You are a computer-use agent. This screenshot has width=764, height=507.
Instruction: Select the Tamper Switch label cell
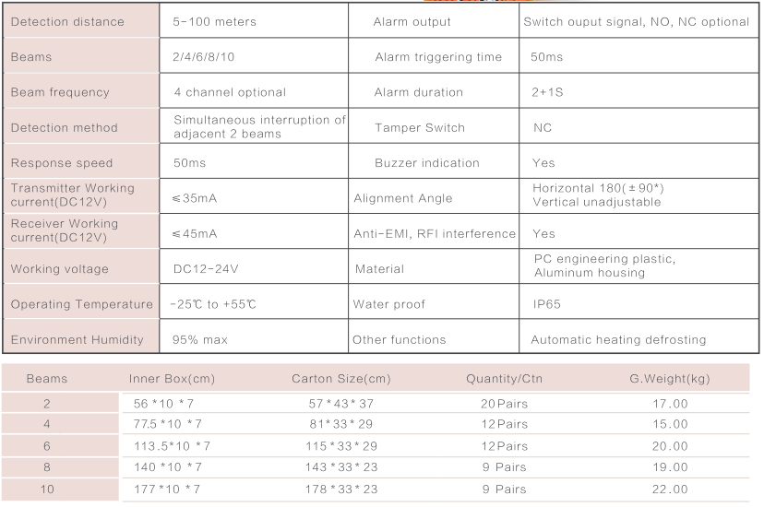pos(434,127)
